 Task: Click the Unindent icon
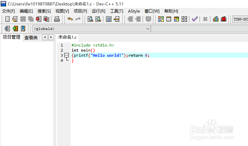click(x=138, y=19)
